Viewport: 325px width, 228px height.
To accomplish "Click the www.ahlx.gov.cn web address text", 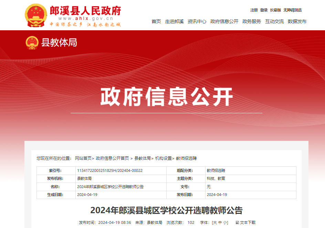I will 86,19.
